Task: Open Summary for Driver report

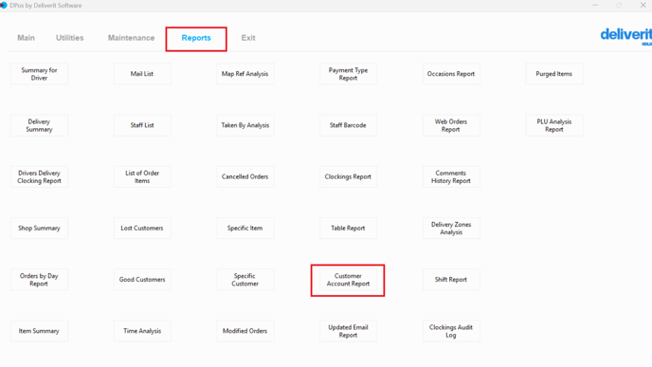Action: (39, 74)
